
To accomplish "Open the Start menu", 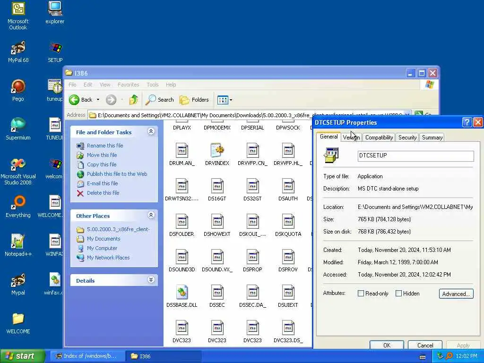I will pyautogui.click(x=23, y=356).
